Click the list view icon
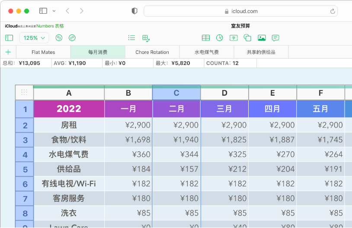The image size is (352, 228). coord(131,38)
